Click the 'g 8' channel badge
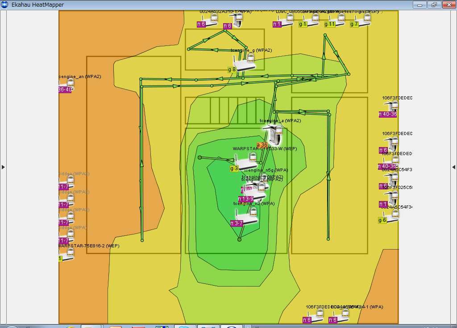This screenshot has width=457, height=328. [232, 70]
